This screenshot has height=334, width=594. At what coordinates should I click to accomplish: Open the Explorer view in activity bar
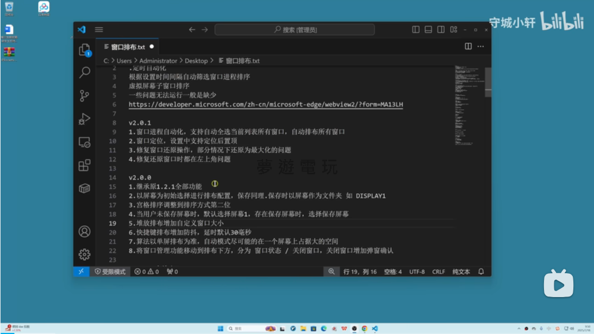[x=84, y=50]
